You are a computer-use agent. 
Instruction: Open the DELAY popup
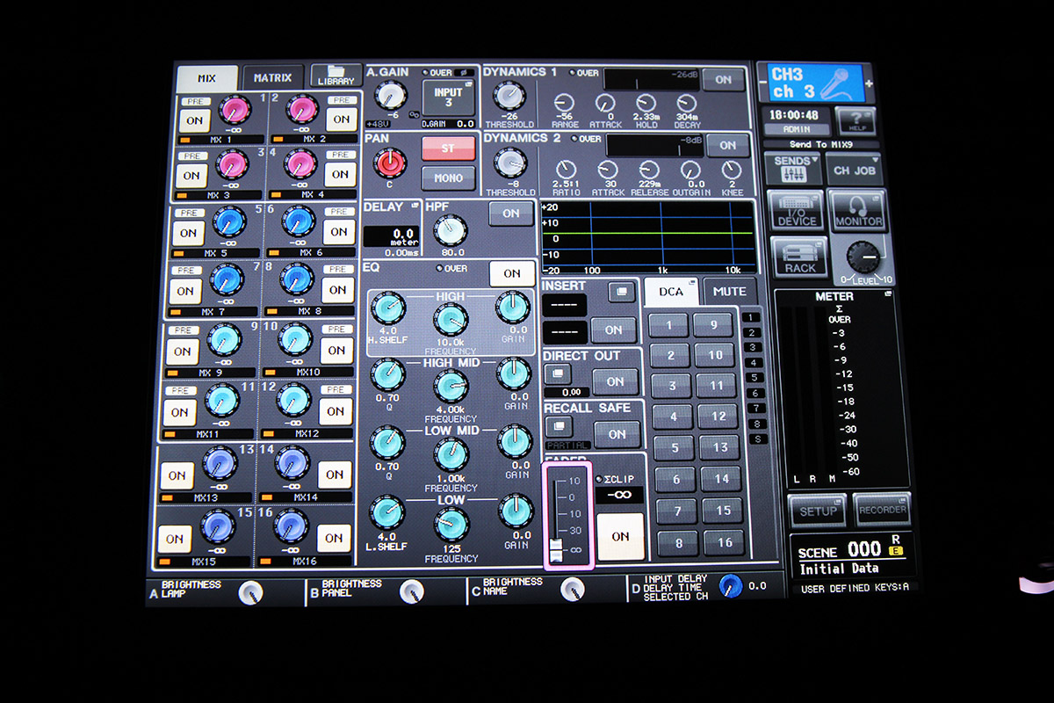tap(391, 227)
